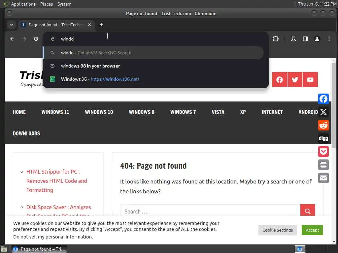Share via Digg sidebar icon

pos(323,138)
